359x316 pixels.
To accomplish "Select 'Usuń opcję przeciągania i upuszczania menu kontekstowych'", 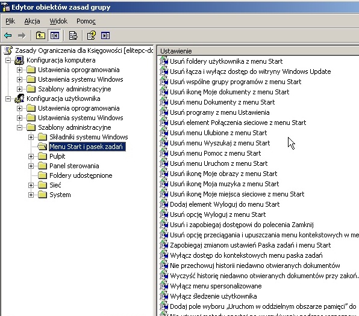I will 264,235.
